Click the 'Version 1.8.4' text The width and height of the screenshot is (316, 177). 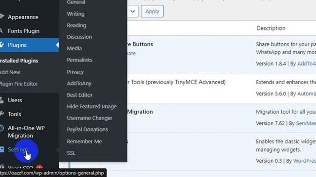coord(271,63)
